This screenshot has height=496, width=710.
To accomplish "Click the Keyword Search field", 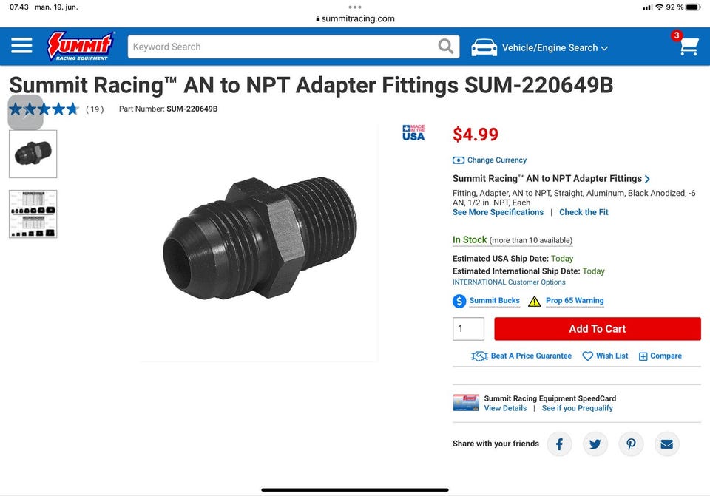I will [x=281, y=47].
